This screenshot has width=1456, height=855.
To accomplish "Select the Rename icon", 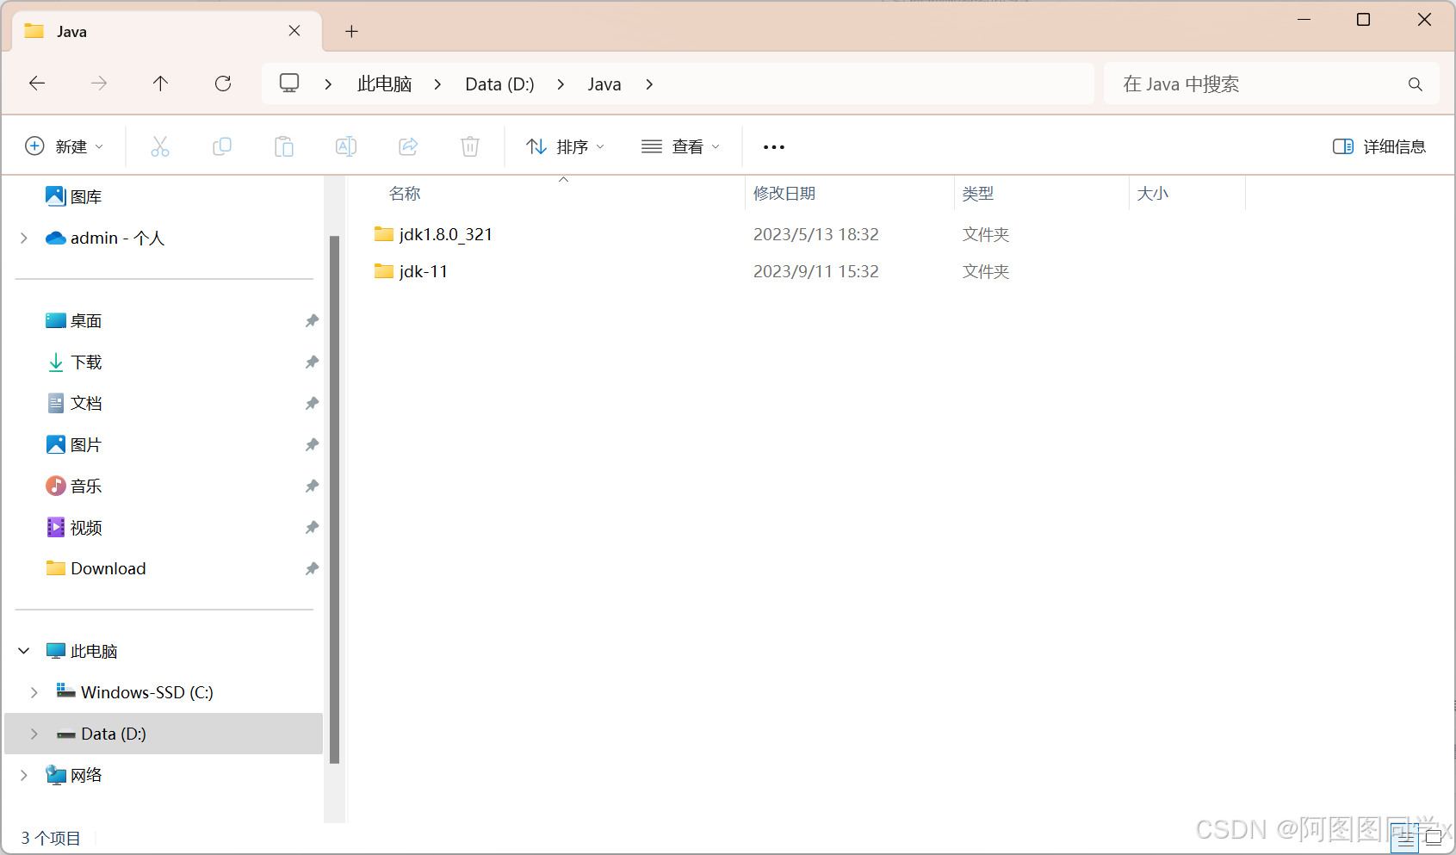I will tap(345, 146).
